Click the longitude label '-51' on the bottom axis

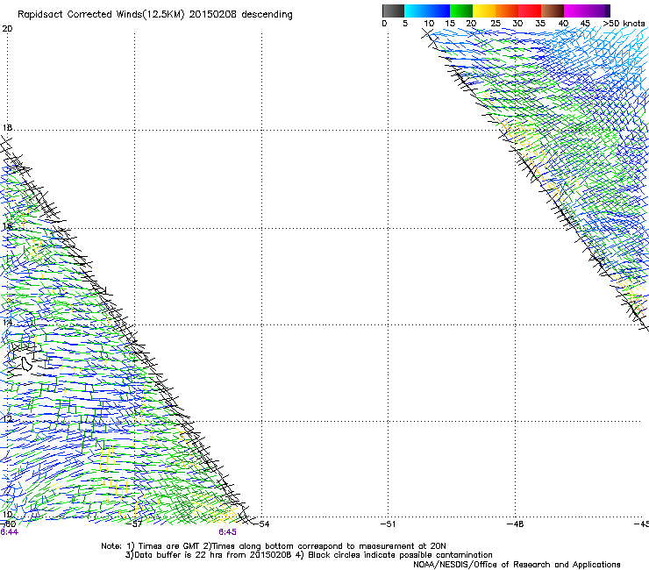(388, 524)
